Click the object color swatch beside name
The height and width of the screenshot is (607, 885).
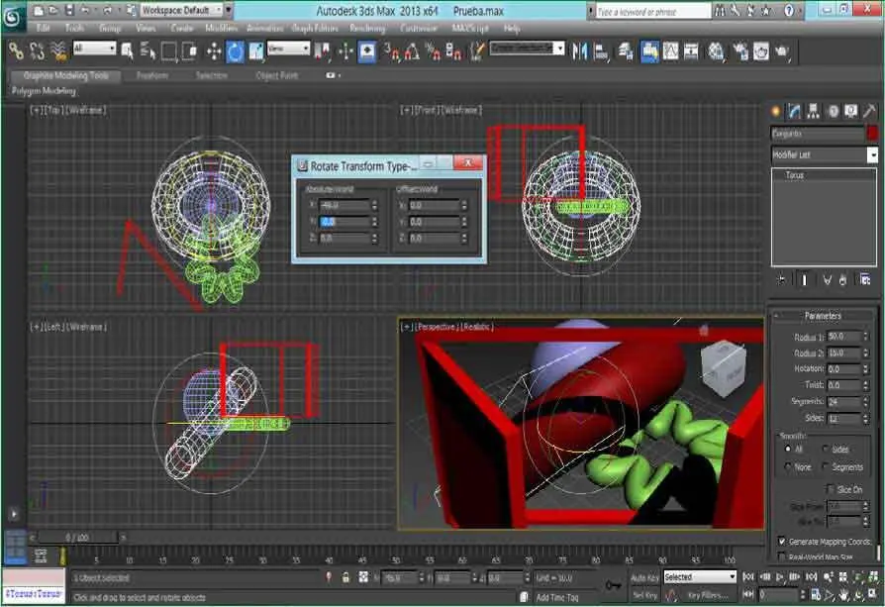pos(872,134)
